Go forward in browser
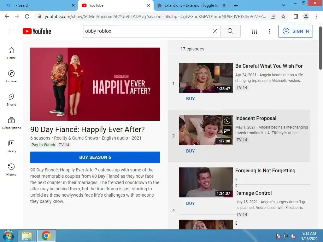 point(17,16)
